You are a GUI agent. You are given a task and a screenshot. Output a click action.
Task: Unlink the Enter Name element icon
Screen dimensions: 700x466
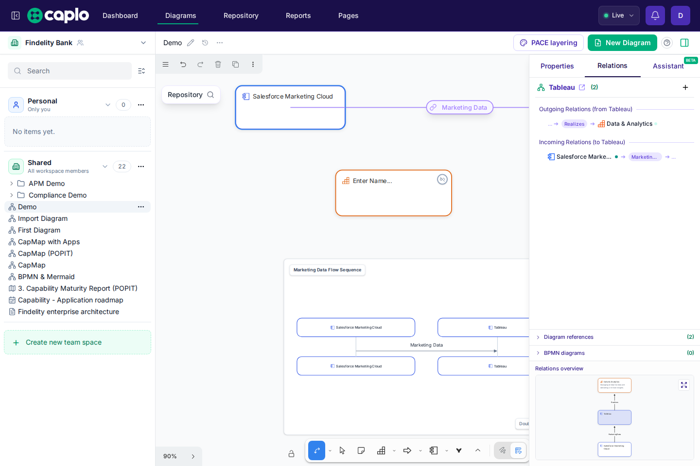click(442, 179)
